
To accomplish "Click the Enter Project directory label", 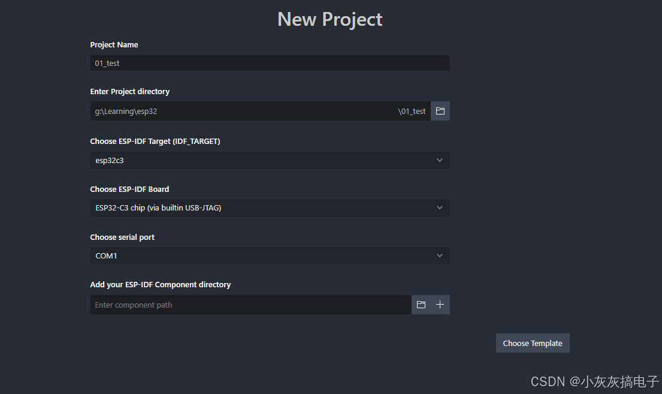I will click(x=129, y=91).
